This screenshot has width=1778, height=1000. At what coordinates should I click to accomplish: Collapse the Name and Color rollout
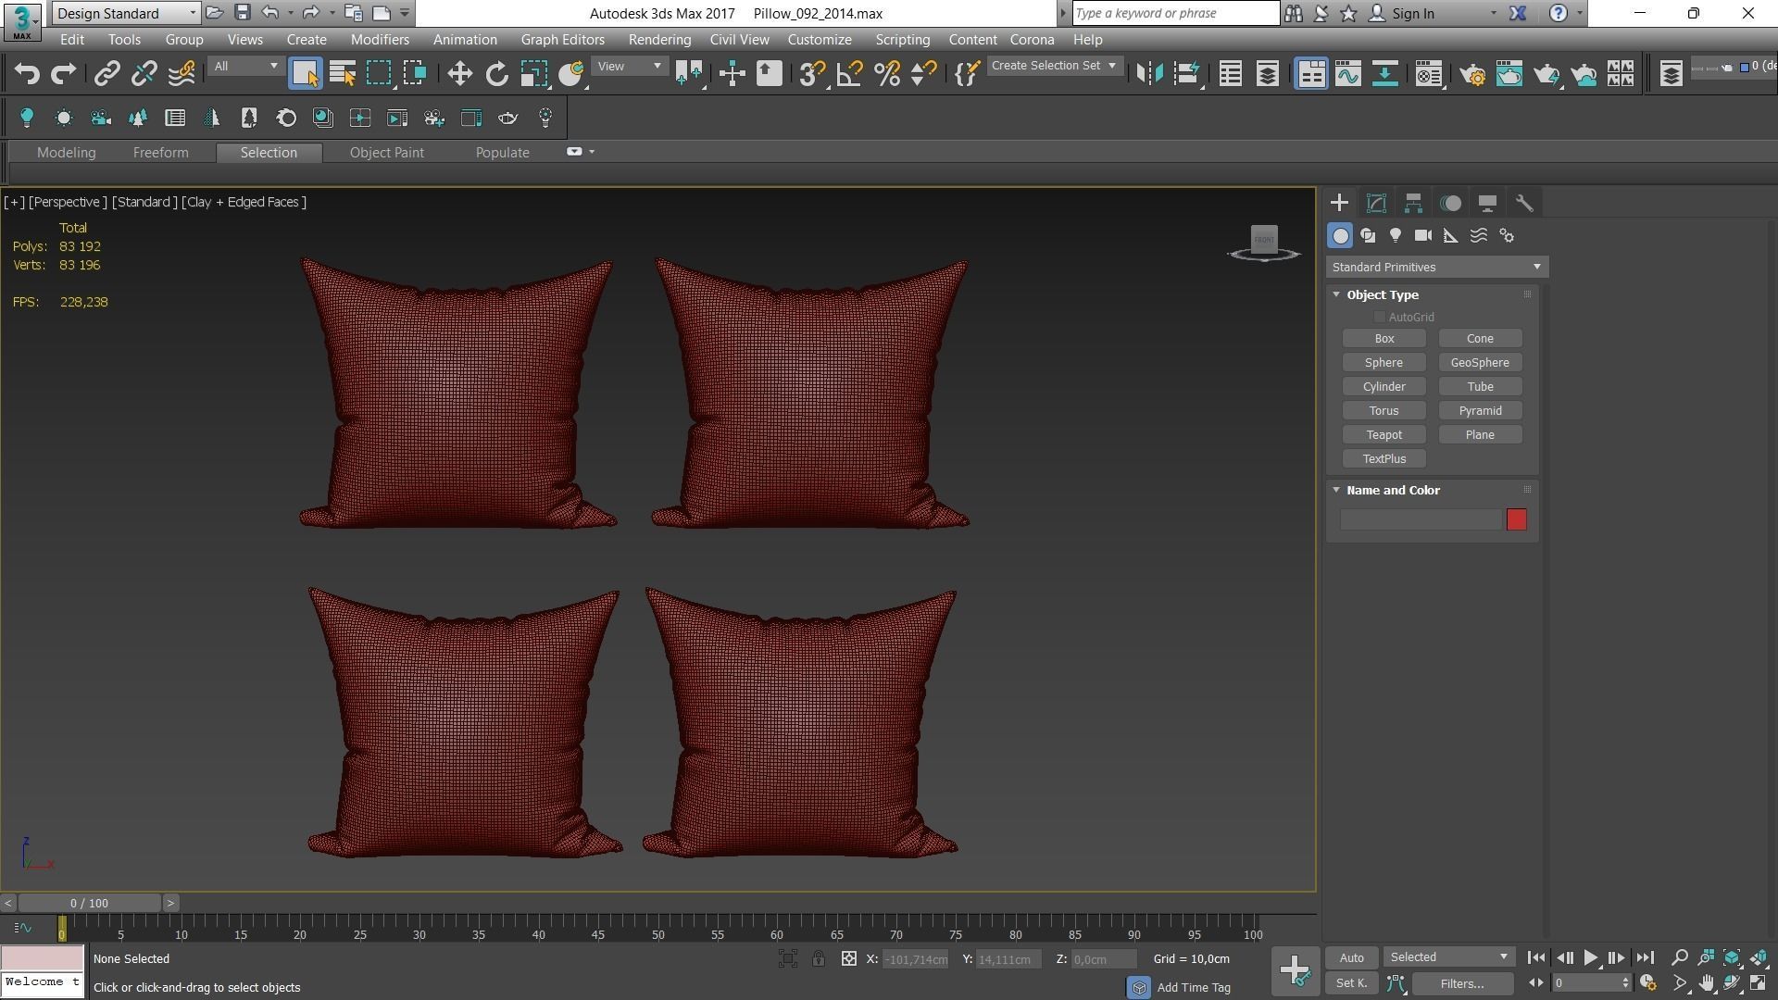point(1336,490)
